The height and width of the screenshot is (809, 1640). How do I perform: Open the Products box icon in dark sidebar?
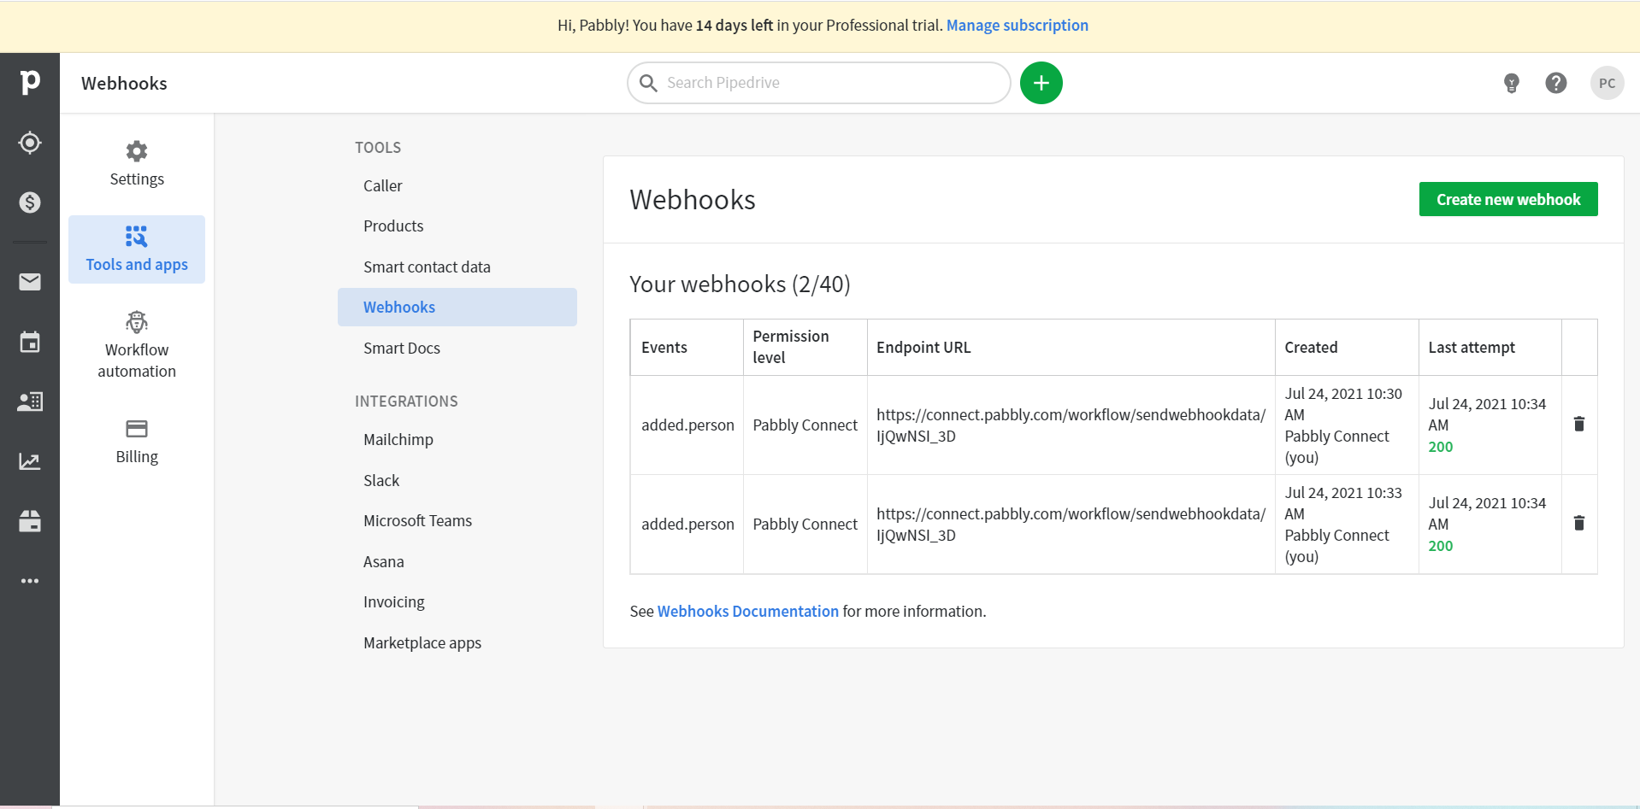30,521
